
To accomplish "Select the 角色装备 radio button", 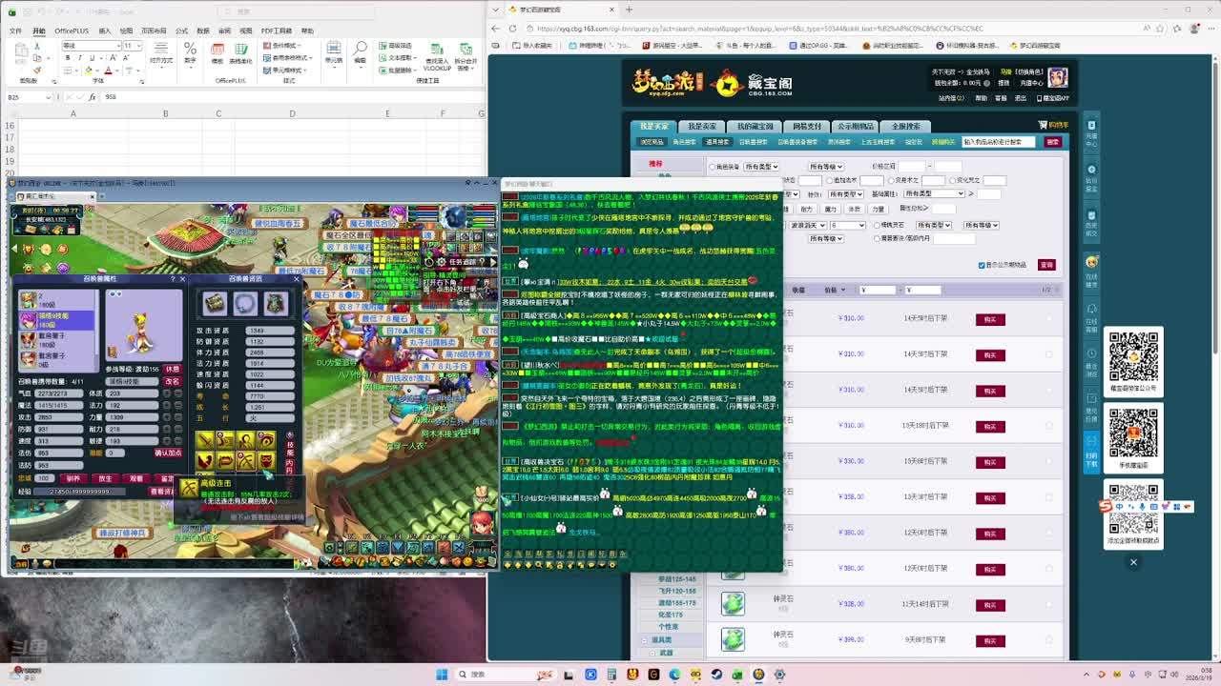I will 713,167.
